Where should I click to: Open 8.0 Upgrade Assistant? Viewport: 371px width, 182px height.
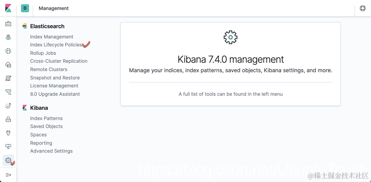[55, 94]
